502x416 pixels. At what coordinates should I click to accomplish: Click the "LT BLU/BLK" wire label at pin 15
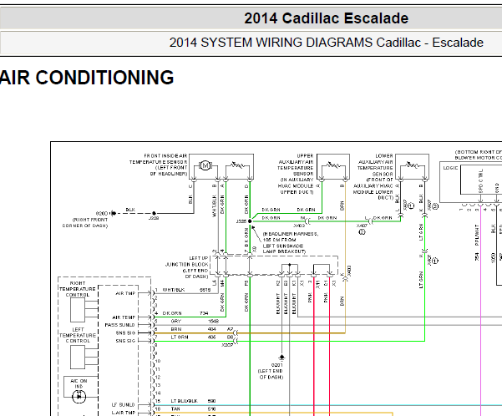[x=184, y=401]
